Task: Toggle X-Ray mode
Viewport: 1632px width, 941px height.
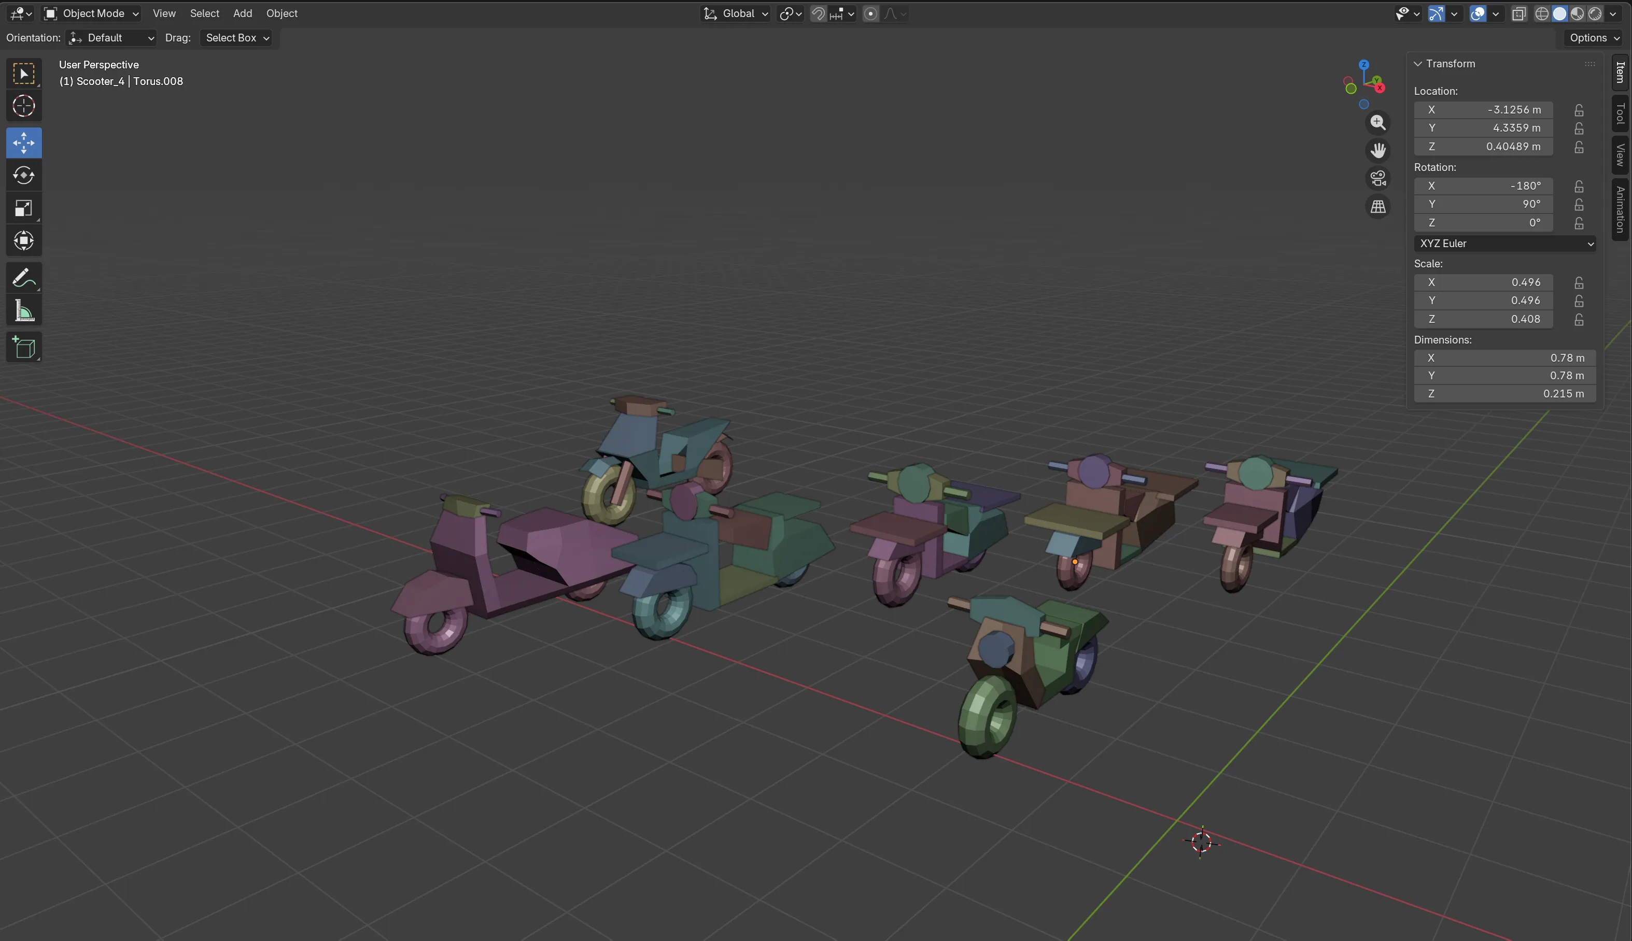Action: pos(1519,13)
